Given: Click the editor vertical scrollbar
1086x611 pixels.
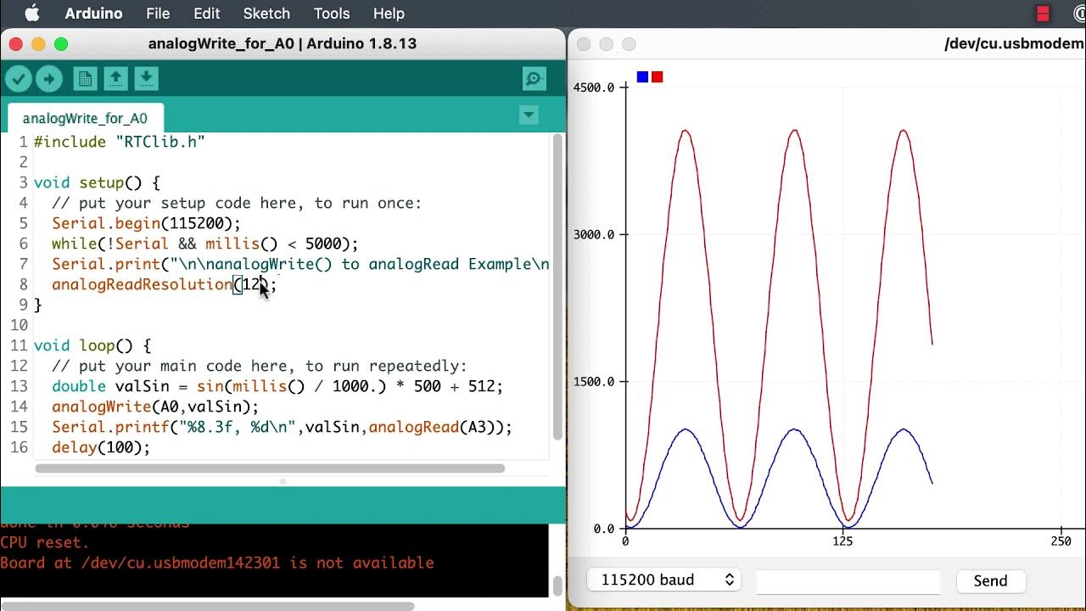Looking at the screenshot, I should point(557,287).
